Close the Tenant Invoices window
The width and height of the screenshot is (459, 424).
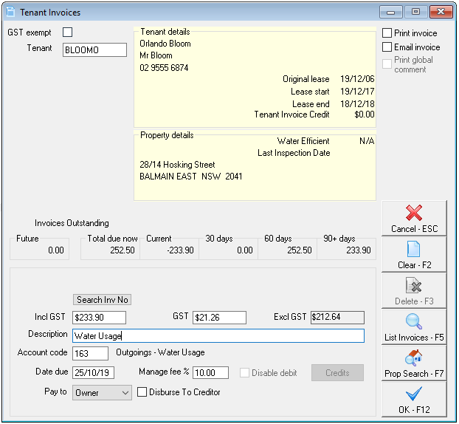441,12
